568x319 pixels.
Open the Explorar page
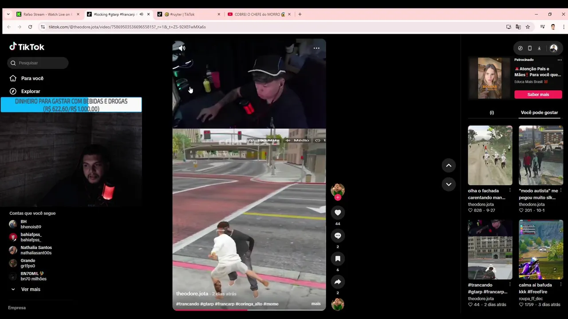click(x=25, y=91)
